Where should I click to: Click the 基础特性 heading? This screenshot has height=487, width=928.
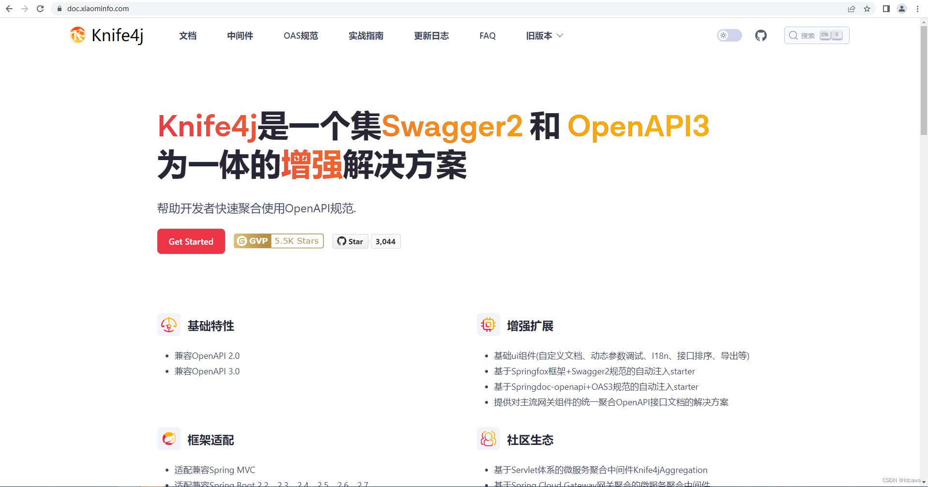tap(211, 325)
